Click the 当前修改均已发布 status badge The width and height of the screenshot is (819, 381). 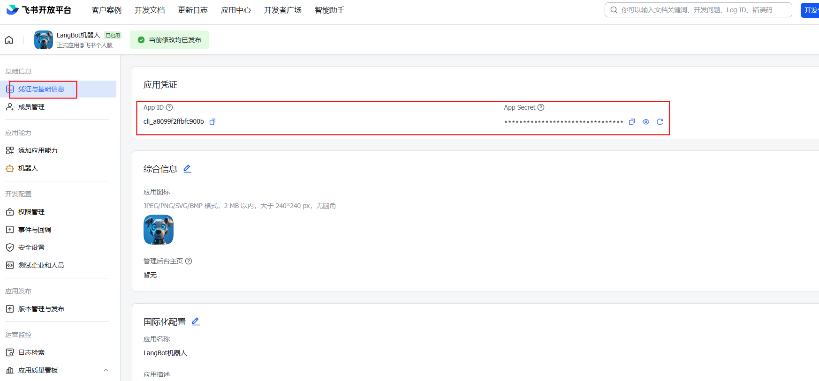tap(169, 40)
